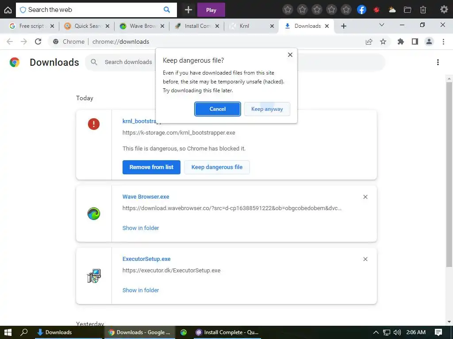Open the first star bookmark slot
453x339 pixels.
[x=288, y=10]
